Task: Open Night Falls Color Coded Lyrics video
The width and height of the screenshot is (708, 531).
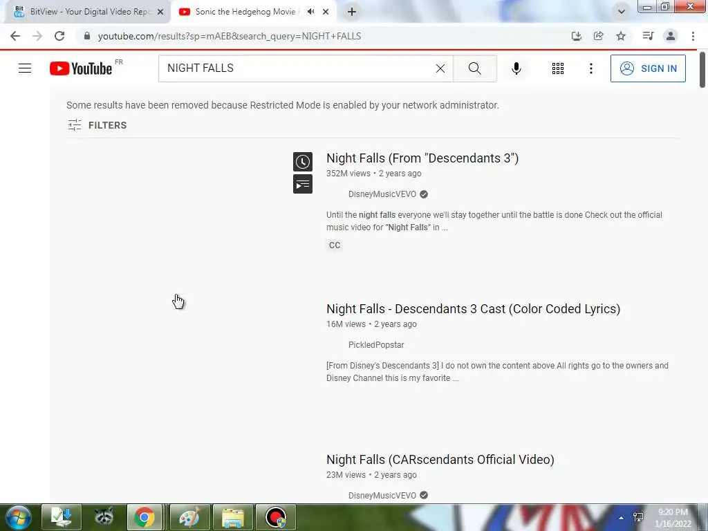Action: click(473, 309)
